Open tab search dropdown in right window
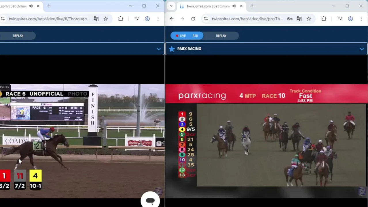Image resolution: width=368 pixels, height=207 pixels. (x=171, y=6)
